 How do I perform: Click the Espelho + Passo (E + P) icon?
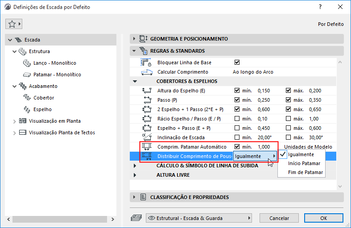[147, 128]
